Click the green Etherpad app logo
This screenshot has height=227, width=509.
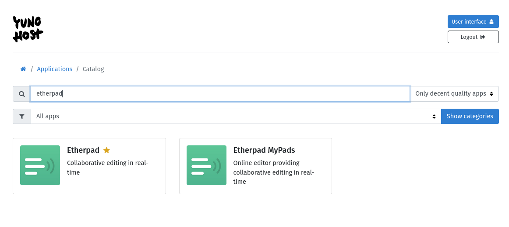(x=40, y=165)
